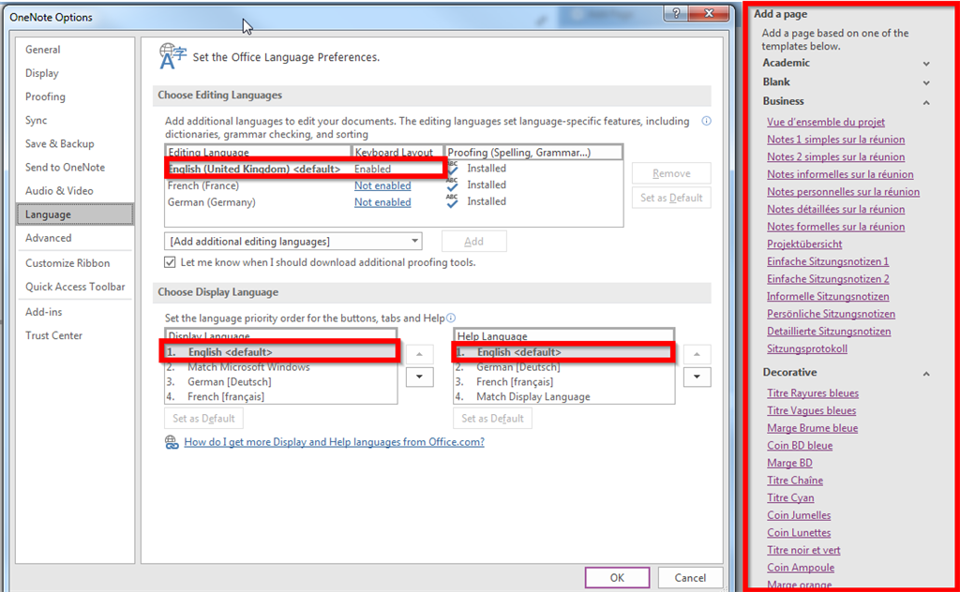Click proofing check icon for French (France)
The height and width of the screenshot is (592, 960).
pos(452,185)
